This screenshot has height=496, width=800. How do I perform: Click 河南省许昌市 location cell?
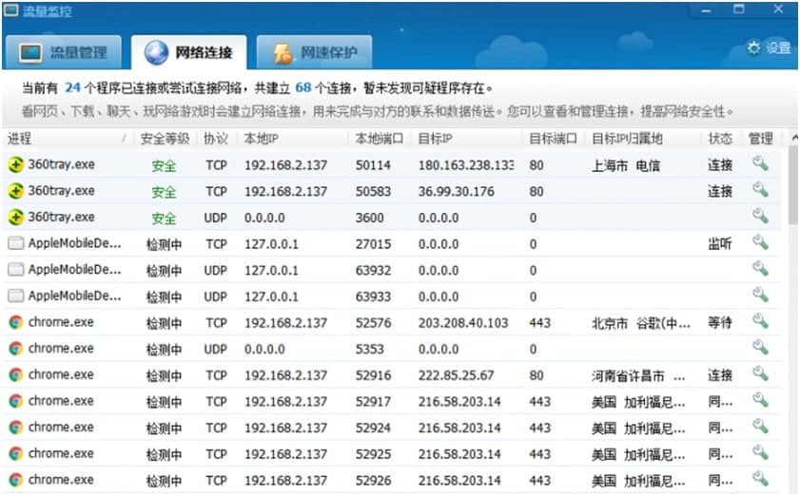638,376
